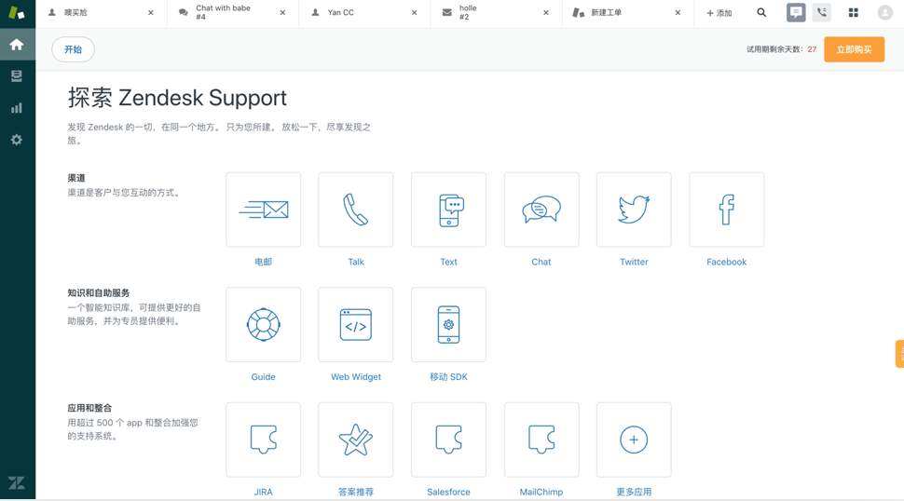The image size is (904, 501).
Task: Click the JIRA link label
Action: click(x=264, y=493)
